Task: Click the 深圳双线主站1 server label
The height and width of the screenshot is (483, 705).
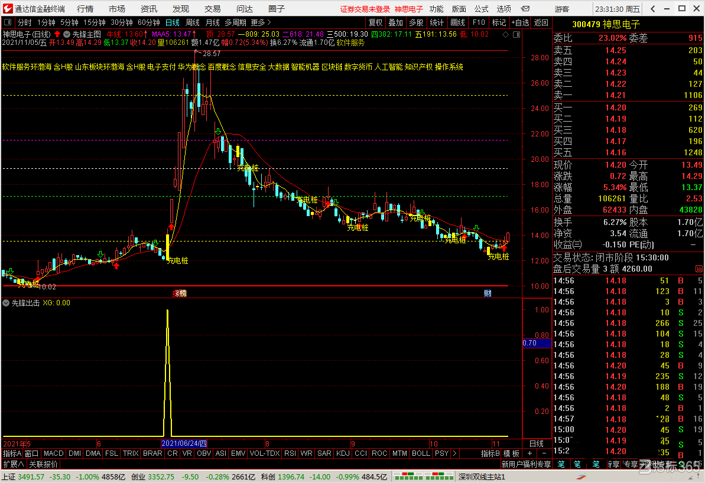Action: point(482,477)
